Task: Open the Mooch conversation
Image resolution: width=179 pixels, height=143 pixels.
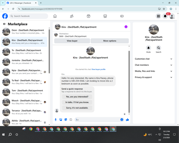Action: click(24, 102)
